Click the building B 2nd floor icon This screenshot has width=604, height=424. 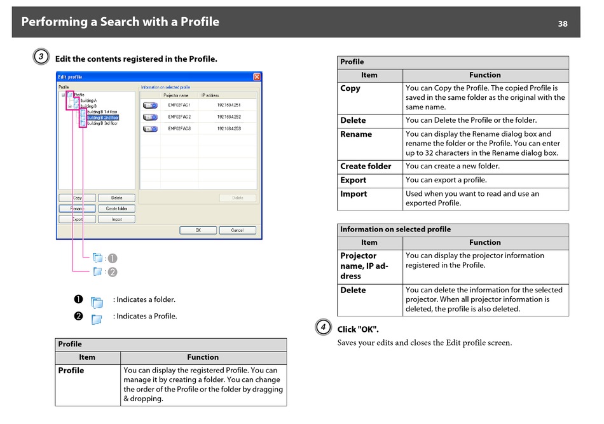pos(83,118)
